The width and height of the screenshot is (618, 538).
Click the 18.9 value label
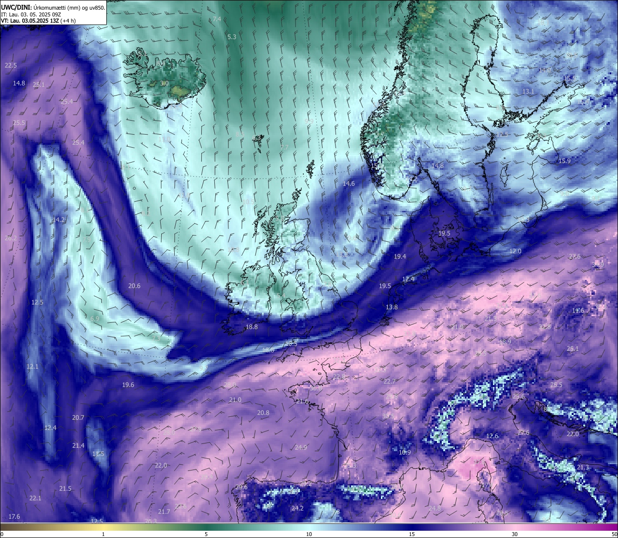coord(505,342)
